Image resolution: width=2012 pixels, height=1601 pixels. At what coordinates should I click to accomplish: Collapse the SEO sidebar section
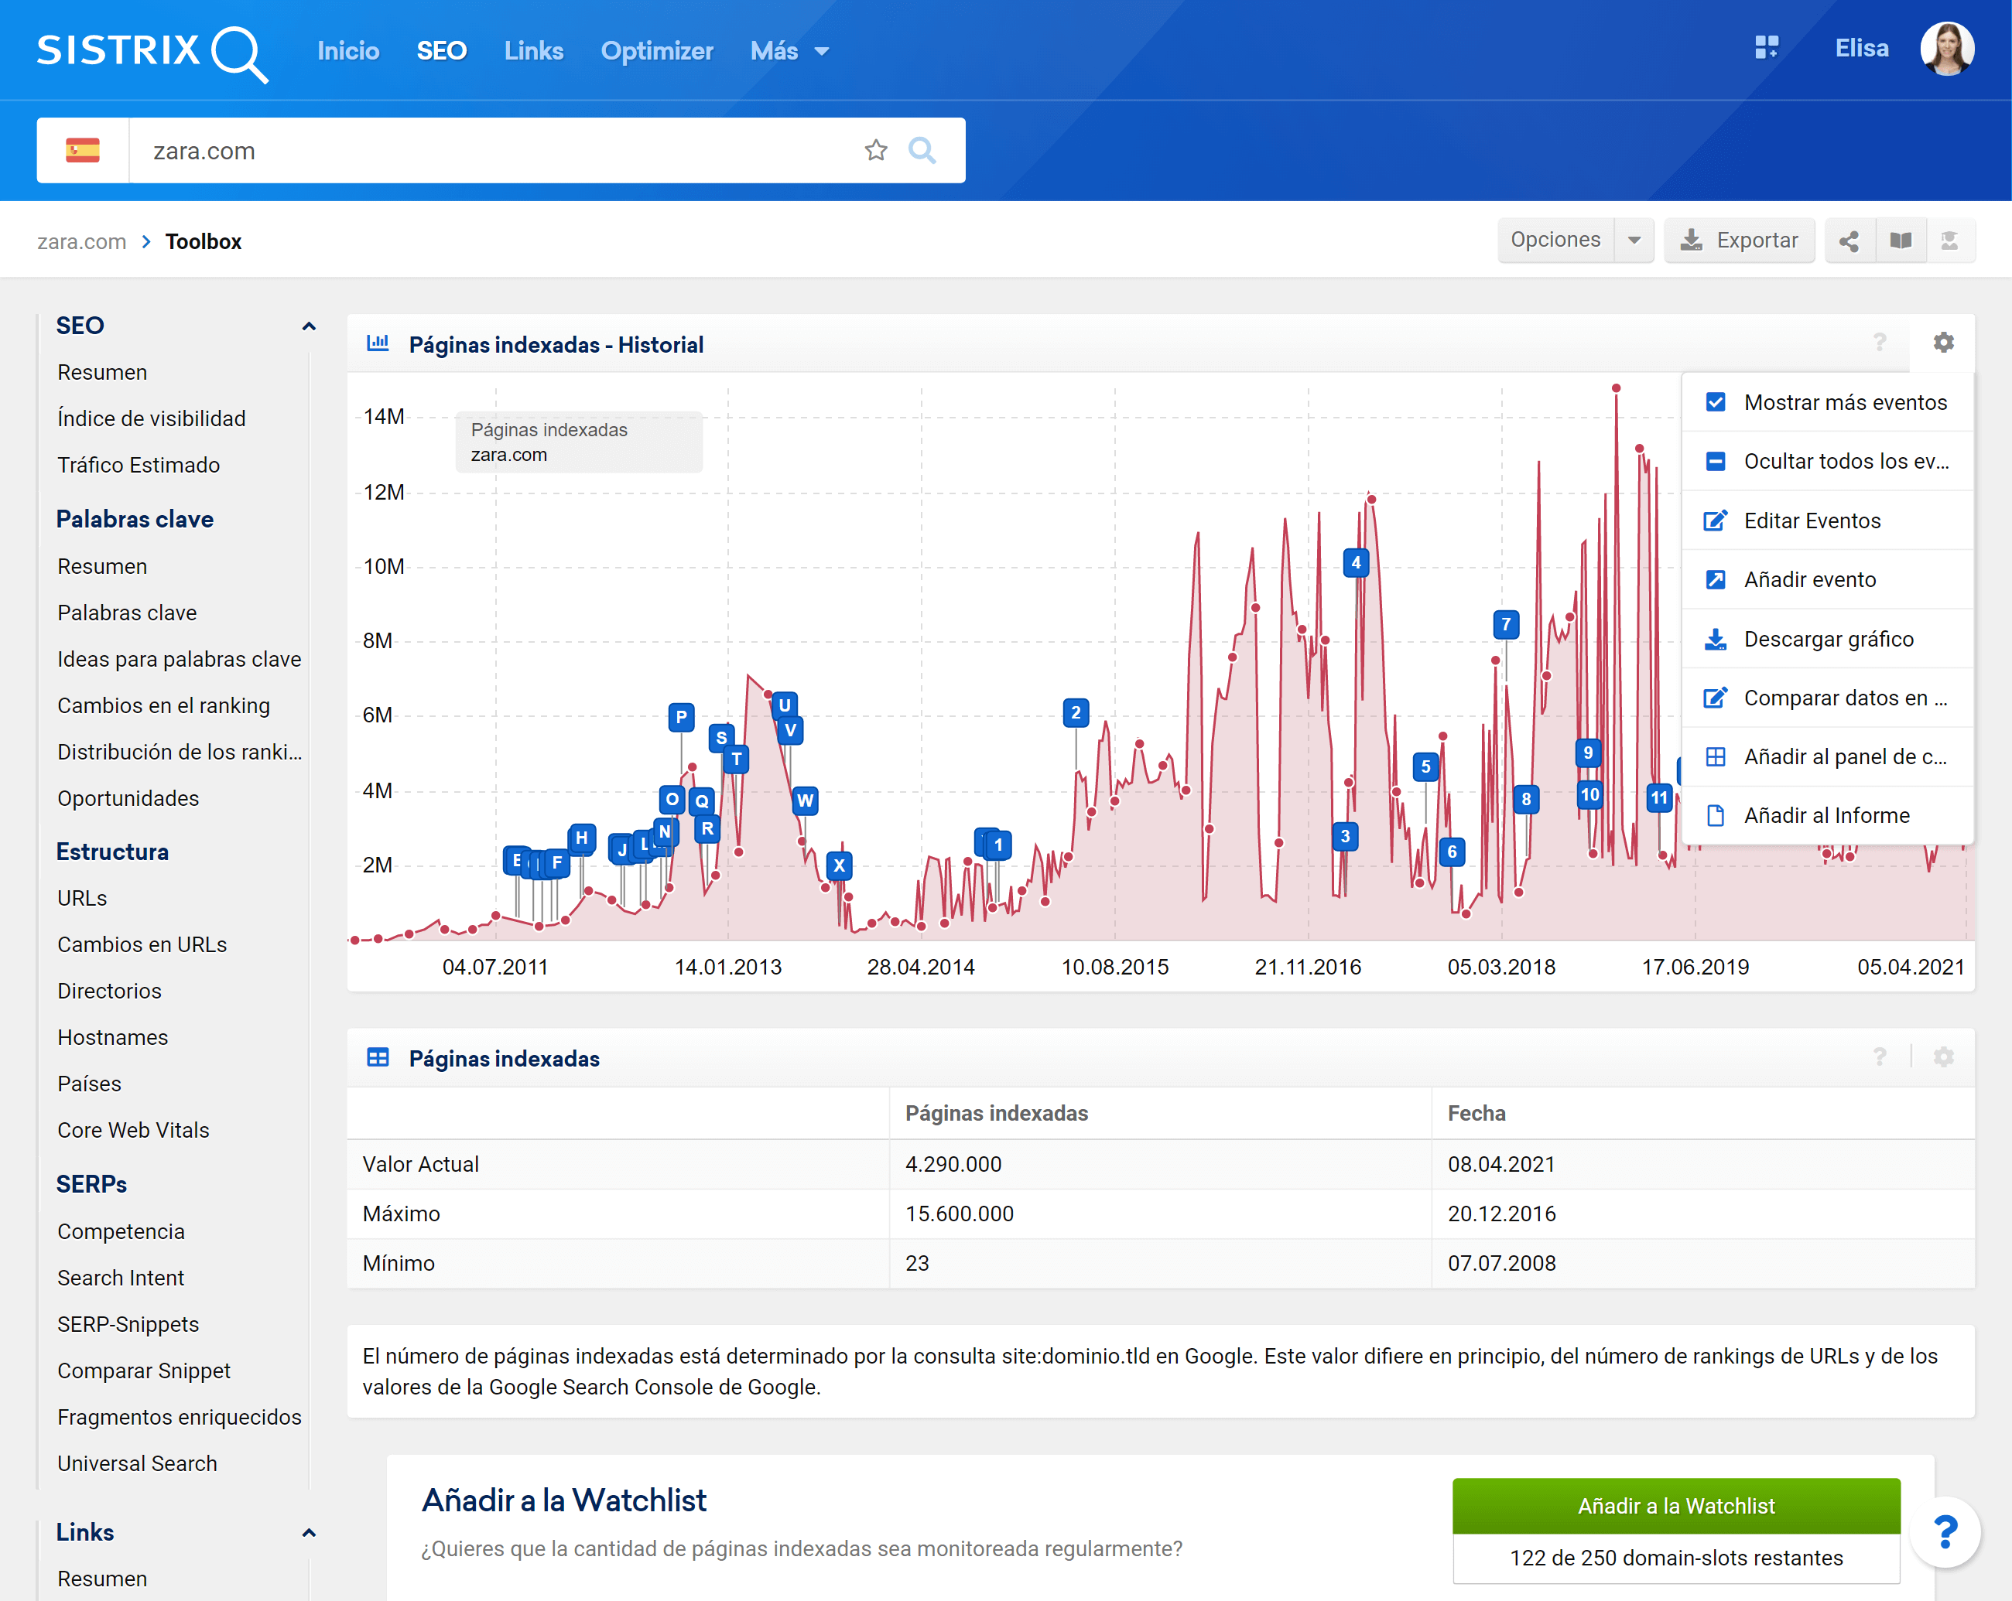(309, 326)
